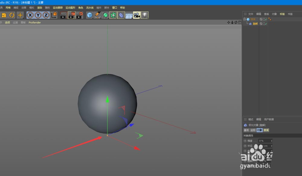Toggle the Y axis lock

click(38, 15)
